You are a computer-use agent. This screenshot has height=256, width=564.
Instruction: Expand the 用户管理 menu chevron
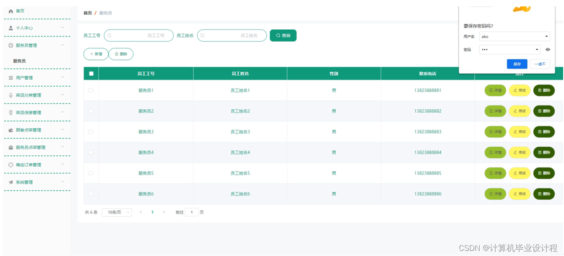63,77
